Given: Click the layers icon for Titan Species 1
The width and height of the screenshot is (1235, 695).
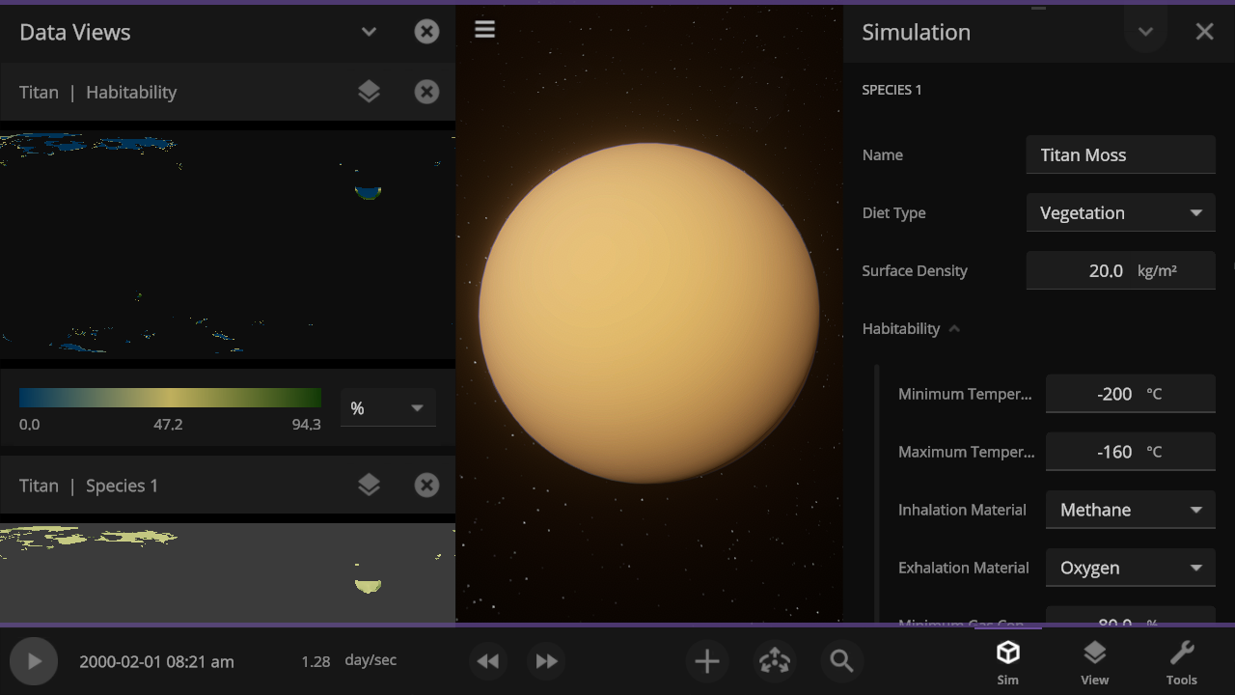Looking at the screenshot, I should click(369, 486).
